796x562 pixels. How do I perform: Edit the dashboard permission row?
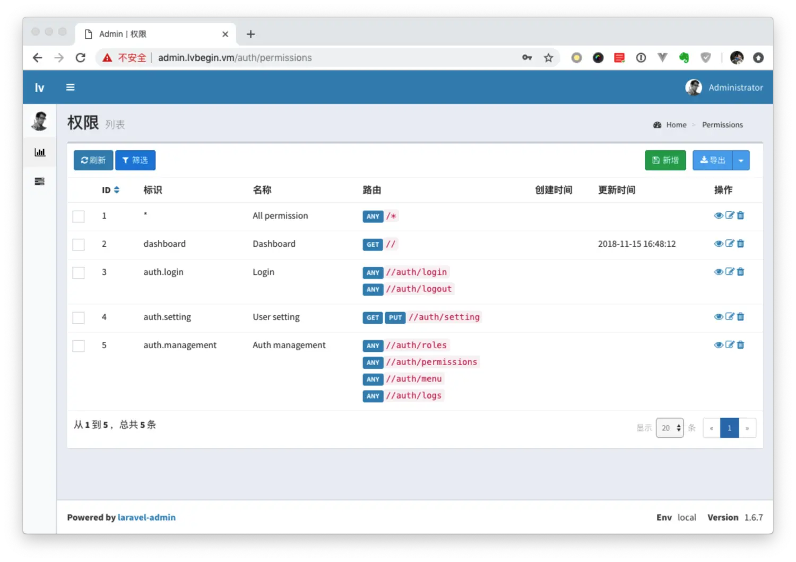(x=730, y=244)
